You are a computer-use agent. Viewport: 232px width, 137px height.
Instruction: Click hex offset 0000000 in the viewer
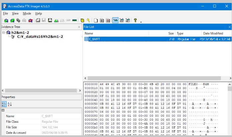pyautogui.click(x=91, y=84)
